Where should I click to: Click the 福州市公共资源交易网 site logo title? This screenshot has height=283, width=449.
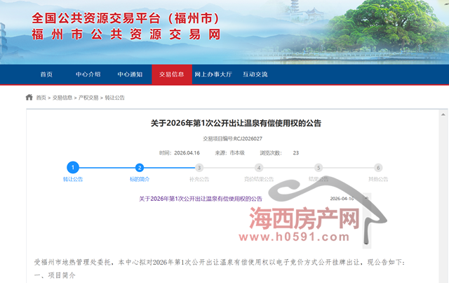(x=126, y=33)
